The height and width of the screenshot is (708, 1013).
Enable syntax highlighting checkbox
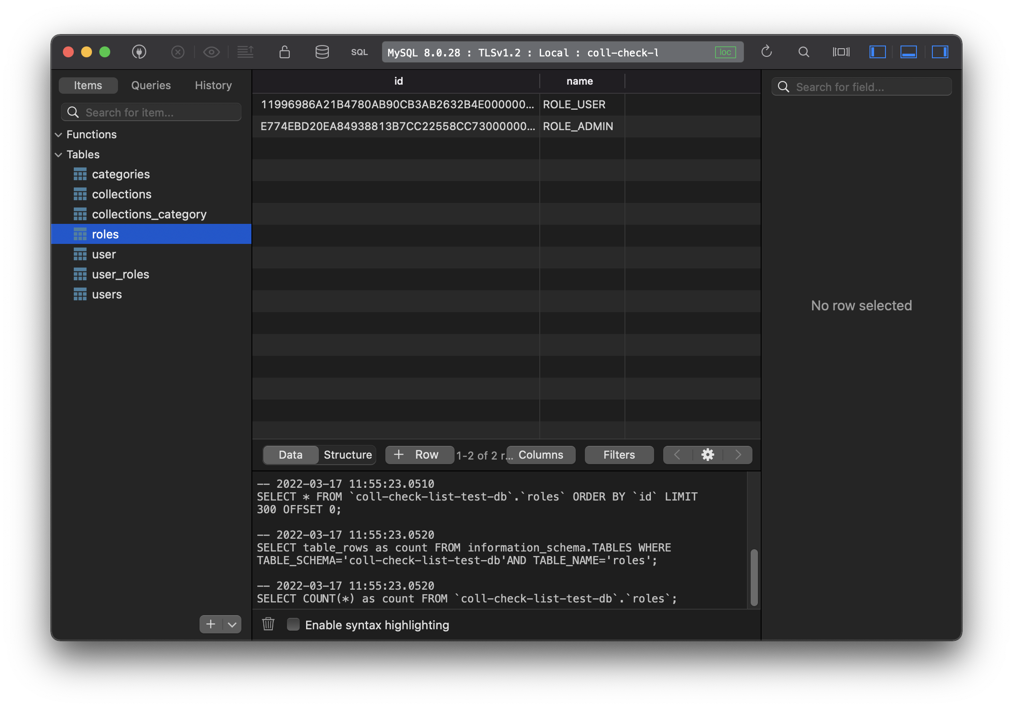click(293, 624)
